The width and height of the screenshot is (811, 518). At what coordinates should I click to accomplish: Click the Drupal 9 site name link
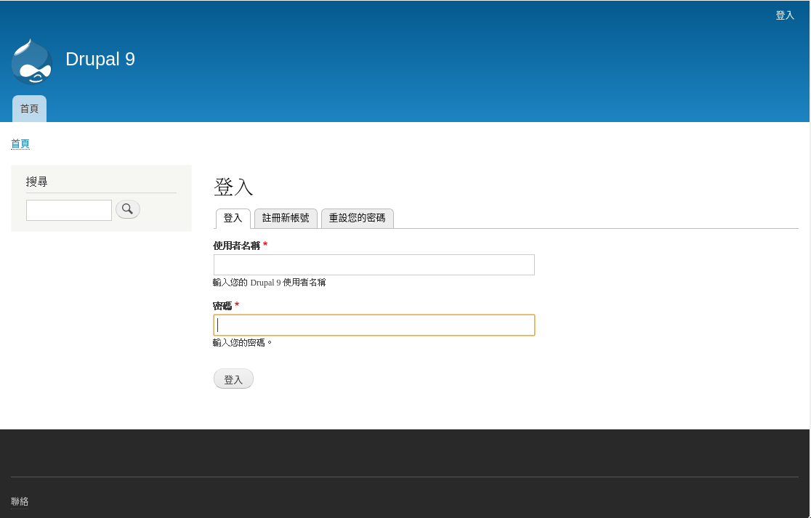[x=100, y=59]
